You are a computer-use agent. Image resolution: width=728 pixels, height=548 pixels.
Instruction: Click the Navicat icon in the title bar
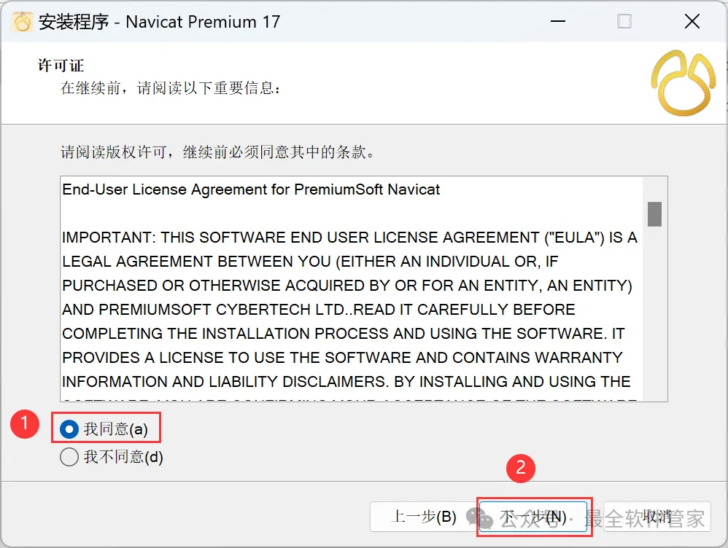point(22,22)
